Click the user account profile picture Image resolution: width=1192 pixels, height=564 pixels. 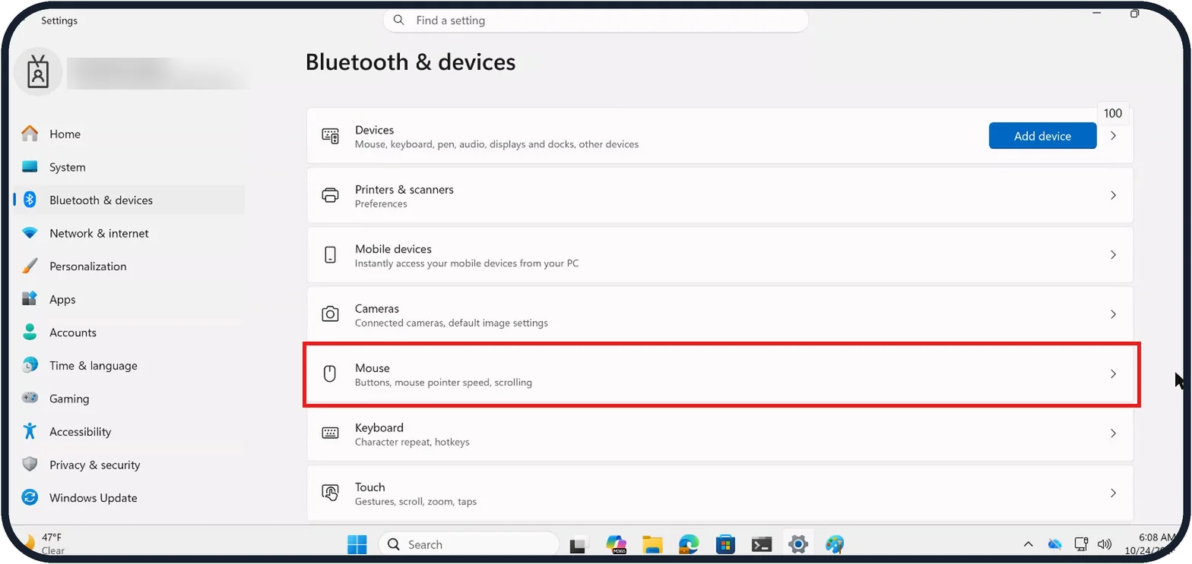[x=38, y=73]
